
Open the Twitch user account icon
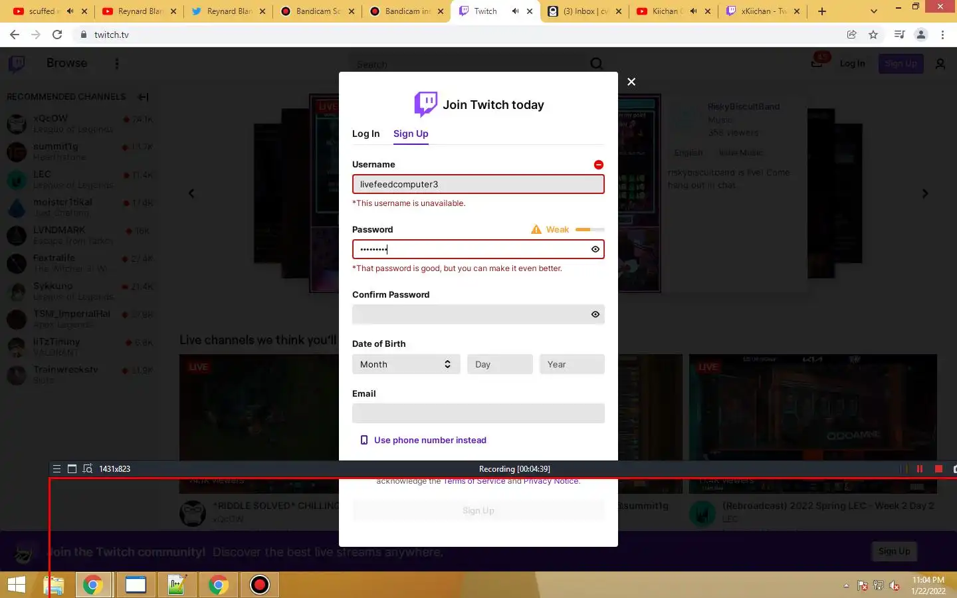coord(940,64)
